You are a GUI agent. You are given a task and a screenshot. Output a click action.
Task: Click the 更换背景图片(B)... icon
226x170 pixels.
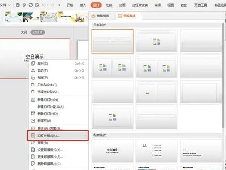33,157
